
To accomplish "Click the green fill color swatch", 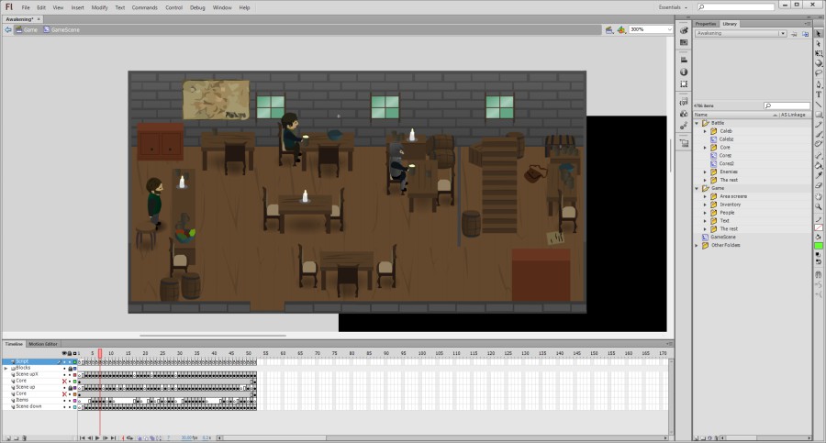I will 818,247.
